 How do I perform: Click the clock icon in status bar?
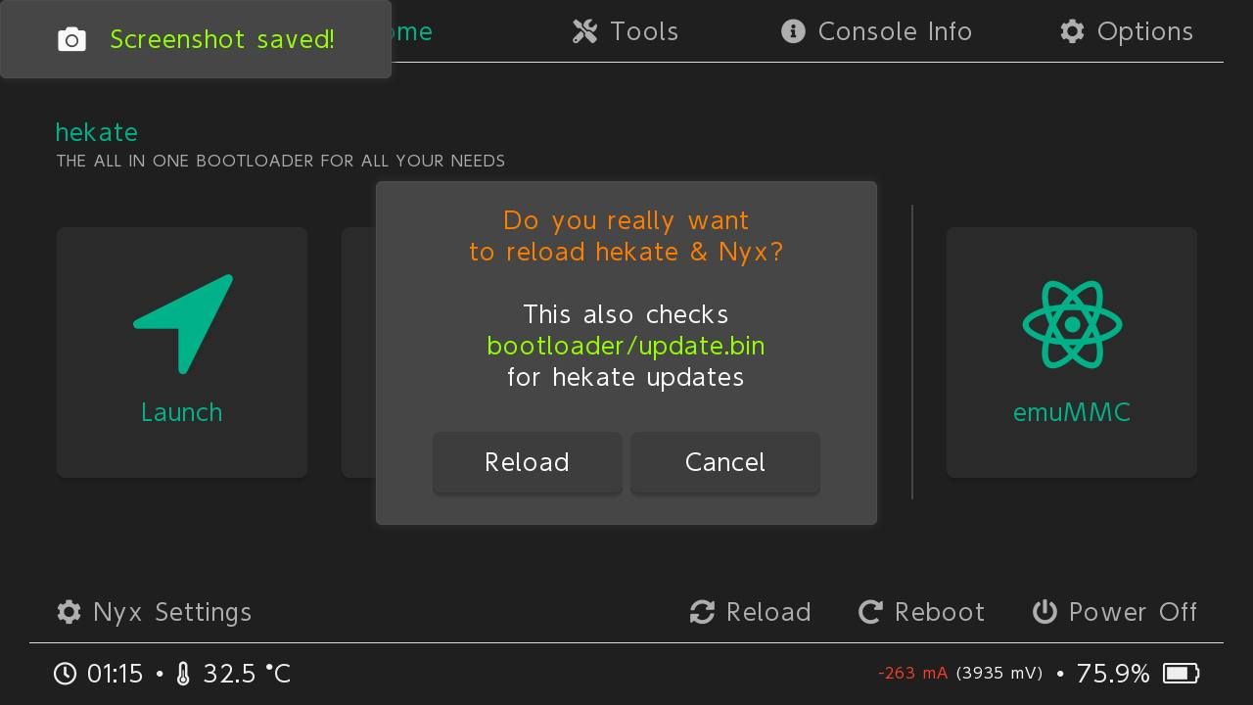coord(65,674)
